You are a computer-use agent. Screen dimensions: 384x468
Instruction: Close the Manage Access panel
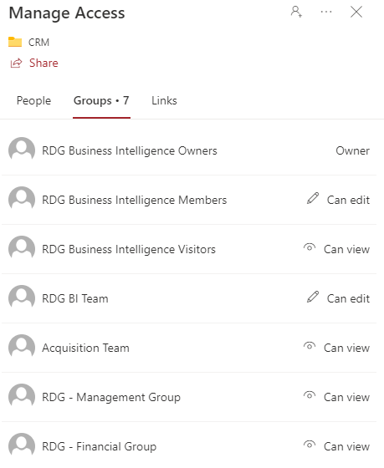356,12
